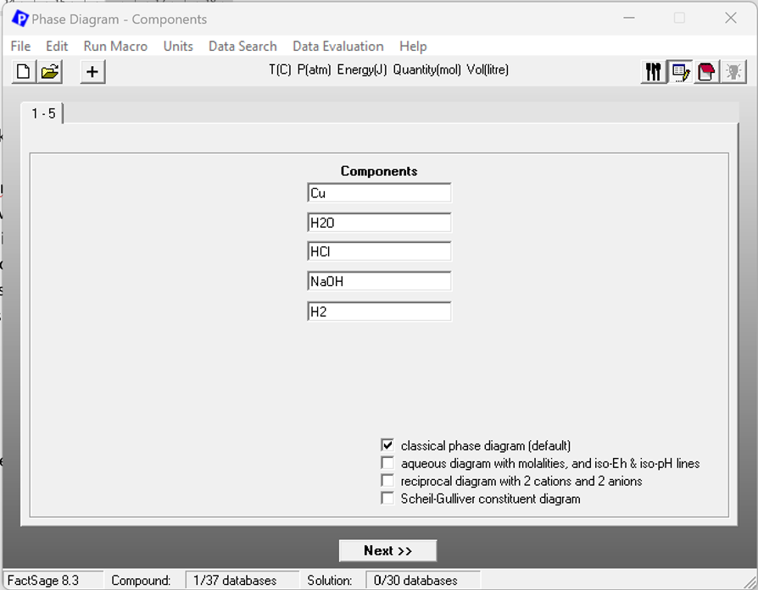Click the list-with-pencil edit icon
758x590 pixels.
(680, 72)
